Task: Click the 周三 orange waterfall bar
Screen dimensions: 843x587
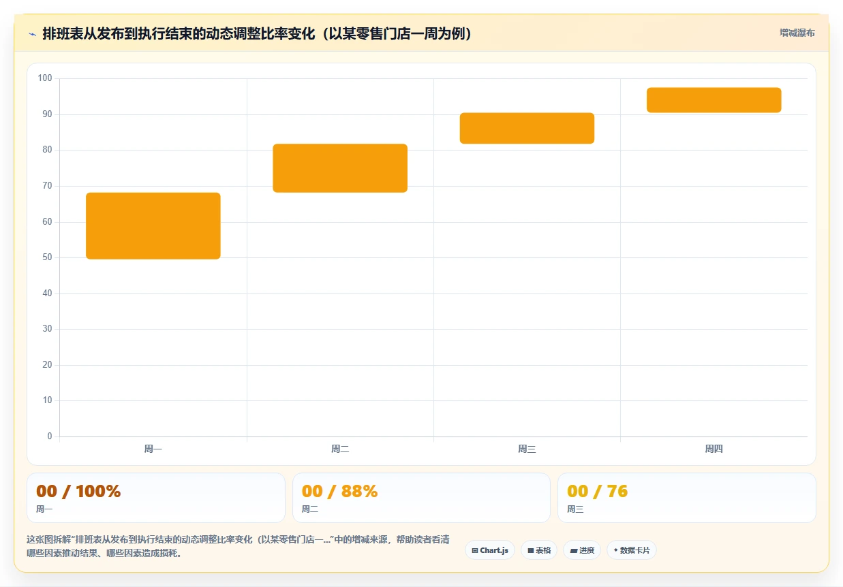Action: tap(527, 128)
